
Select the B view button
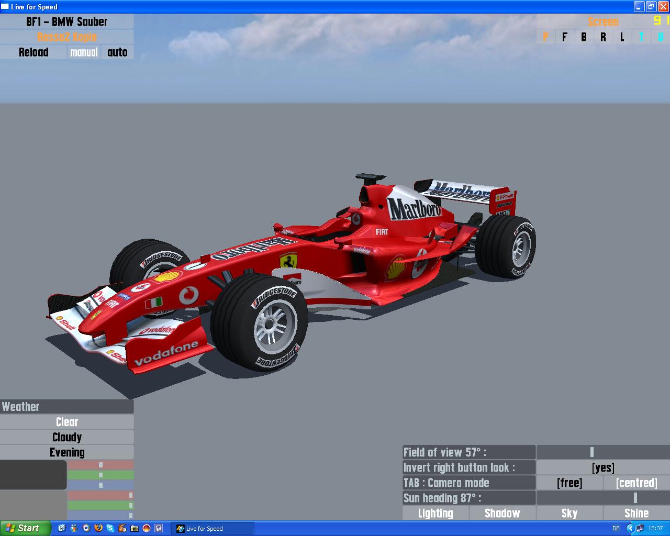click(x=584, y=37)
